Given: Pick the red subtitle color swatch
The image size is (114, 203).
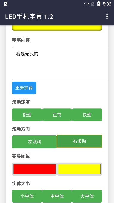Looking at the screenshot, I should pyautogui.click(x=34, y=169).
